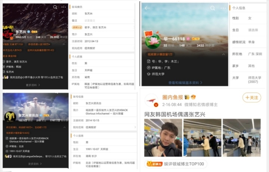Tap 昵称 张艺兴资讯台 value
Screen dimensions: 269x172
(x=93, y=103)
